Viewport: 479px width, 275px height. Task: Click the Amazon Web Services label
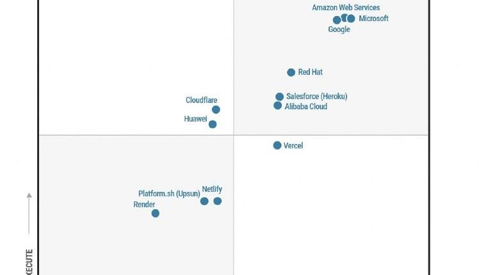pyautogui.click(x=346, y=8)
